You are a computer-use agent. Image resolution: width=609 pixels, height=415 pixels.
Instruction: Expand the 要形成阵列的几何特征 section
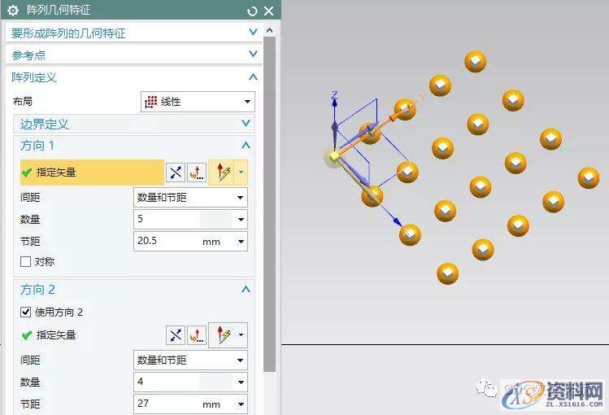[x=253, y=33]
